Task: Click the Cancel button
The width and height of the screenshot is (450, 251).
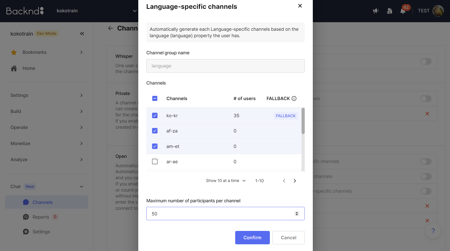Action: coord(288,238)
